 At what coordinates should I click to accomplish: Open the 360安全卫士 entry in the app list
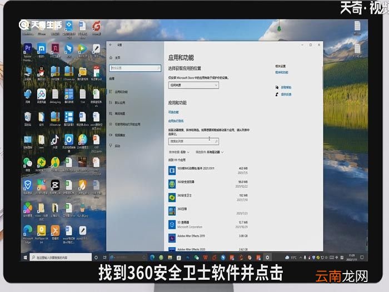click(208, 197)
